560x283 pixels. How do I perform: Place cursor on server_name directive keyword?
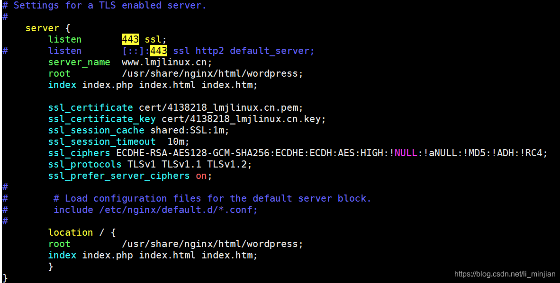[x=79, y=62]
